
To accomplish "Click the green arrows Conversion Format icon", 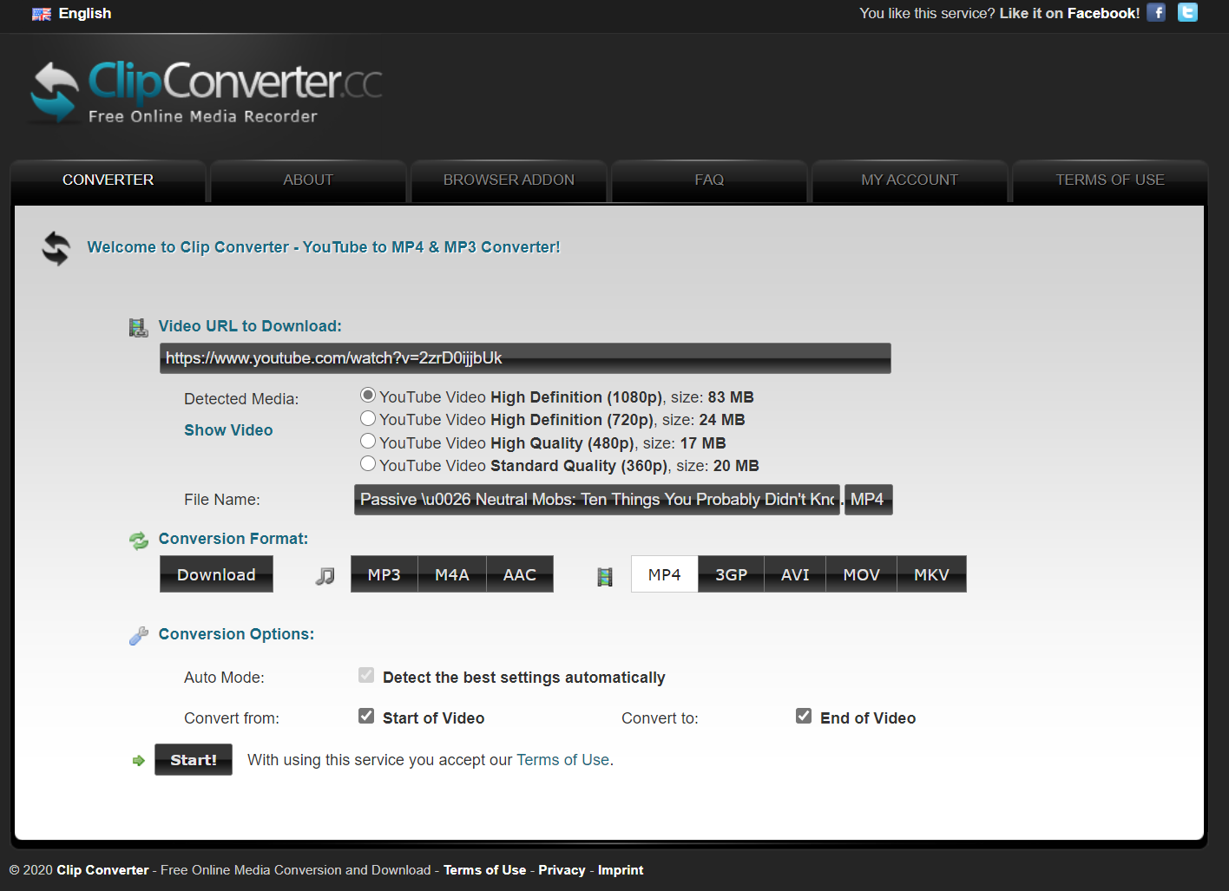I will tap(139, 540).
